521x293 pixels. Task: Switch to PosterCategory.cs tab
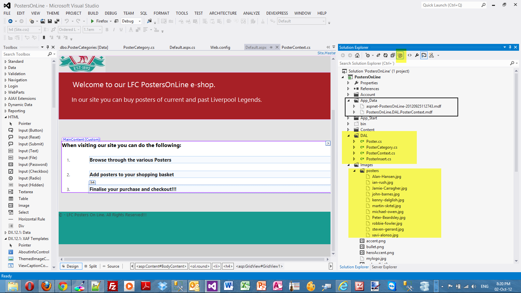click(139, 47)
